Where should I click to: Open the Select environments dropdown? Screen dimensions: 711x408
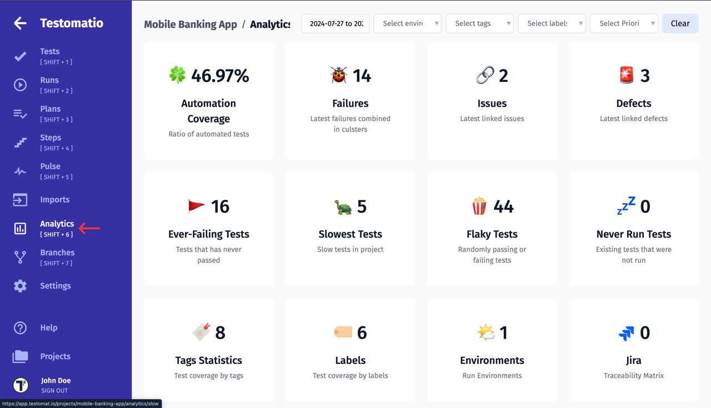407,23
